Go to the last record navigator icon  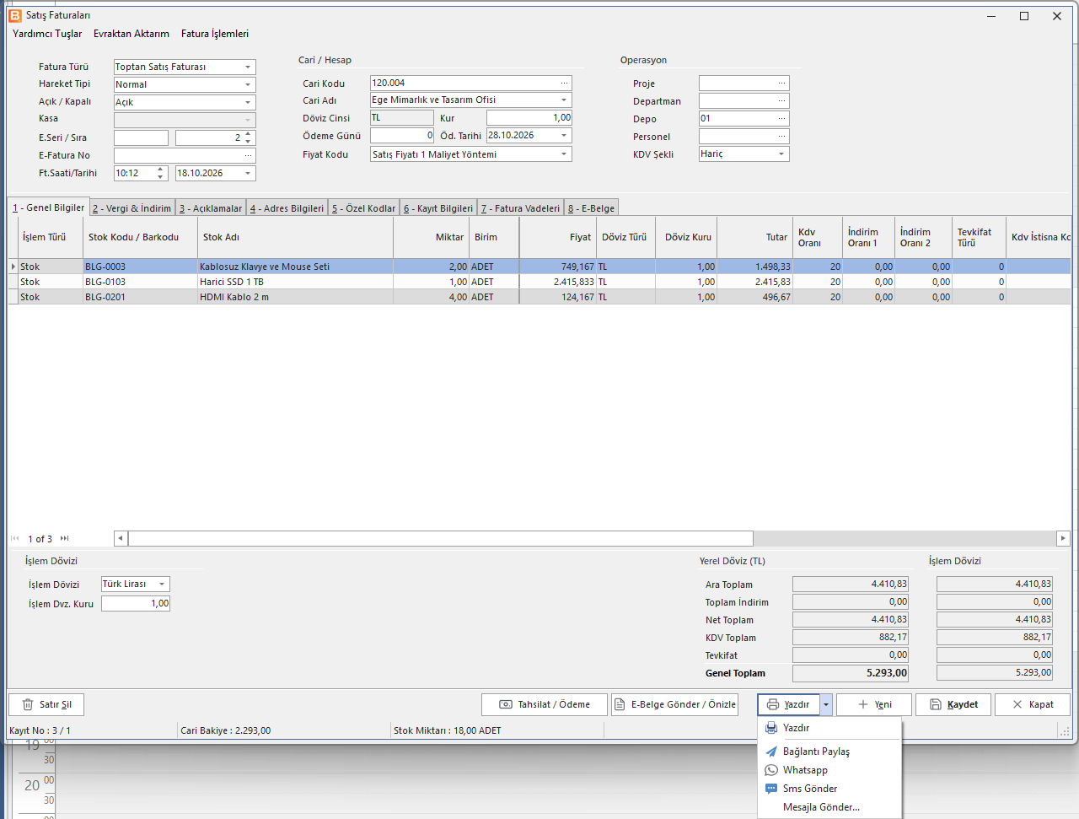(x=65, y=538)
